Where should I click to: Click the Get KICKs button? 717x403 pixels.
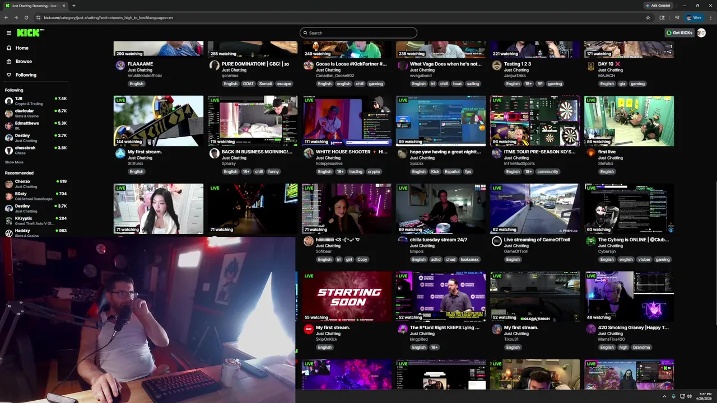pos(679,33)
